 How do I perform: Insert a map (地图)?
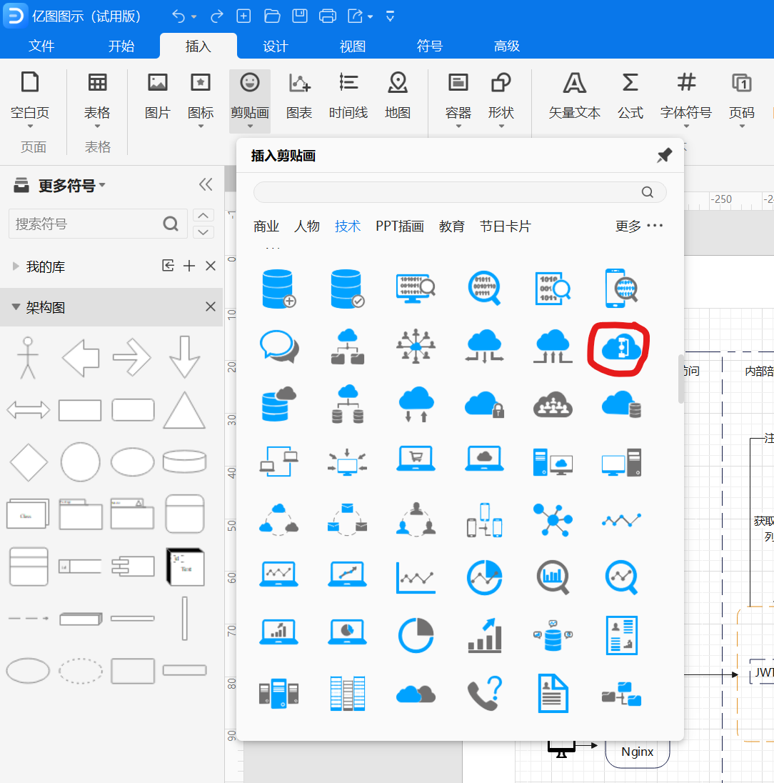coord(398,96)
